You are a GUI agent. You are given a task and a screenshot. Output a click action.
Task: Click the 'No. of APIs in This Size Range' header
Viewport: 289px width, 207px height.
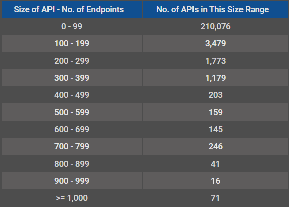[x=215, y=9]
